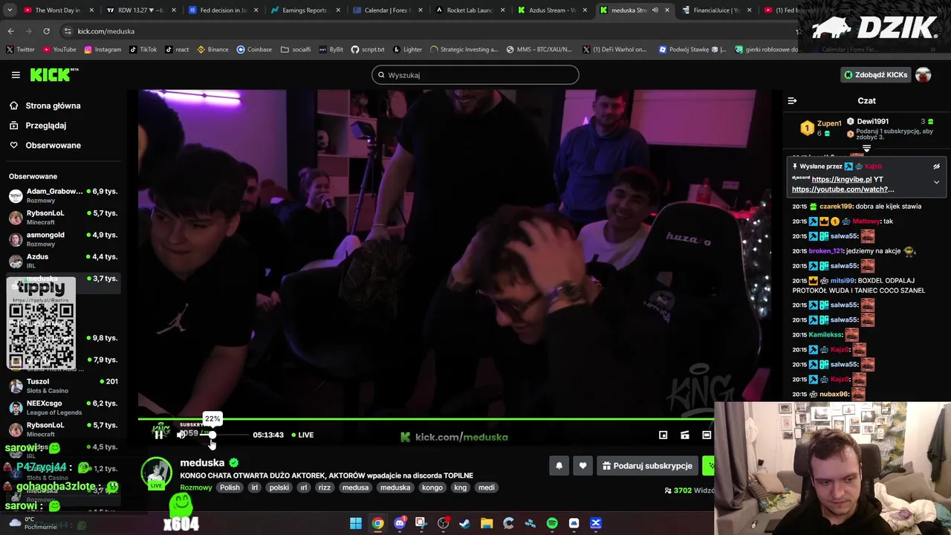This screenshot has width=951, height=535.
Task: Switch to Fed decision browser tab
Action: coord(223,10)
